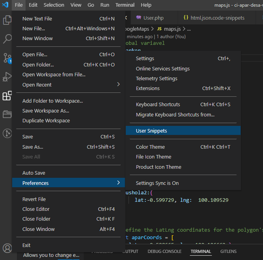Choose New Text File

pos(68,18)
